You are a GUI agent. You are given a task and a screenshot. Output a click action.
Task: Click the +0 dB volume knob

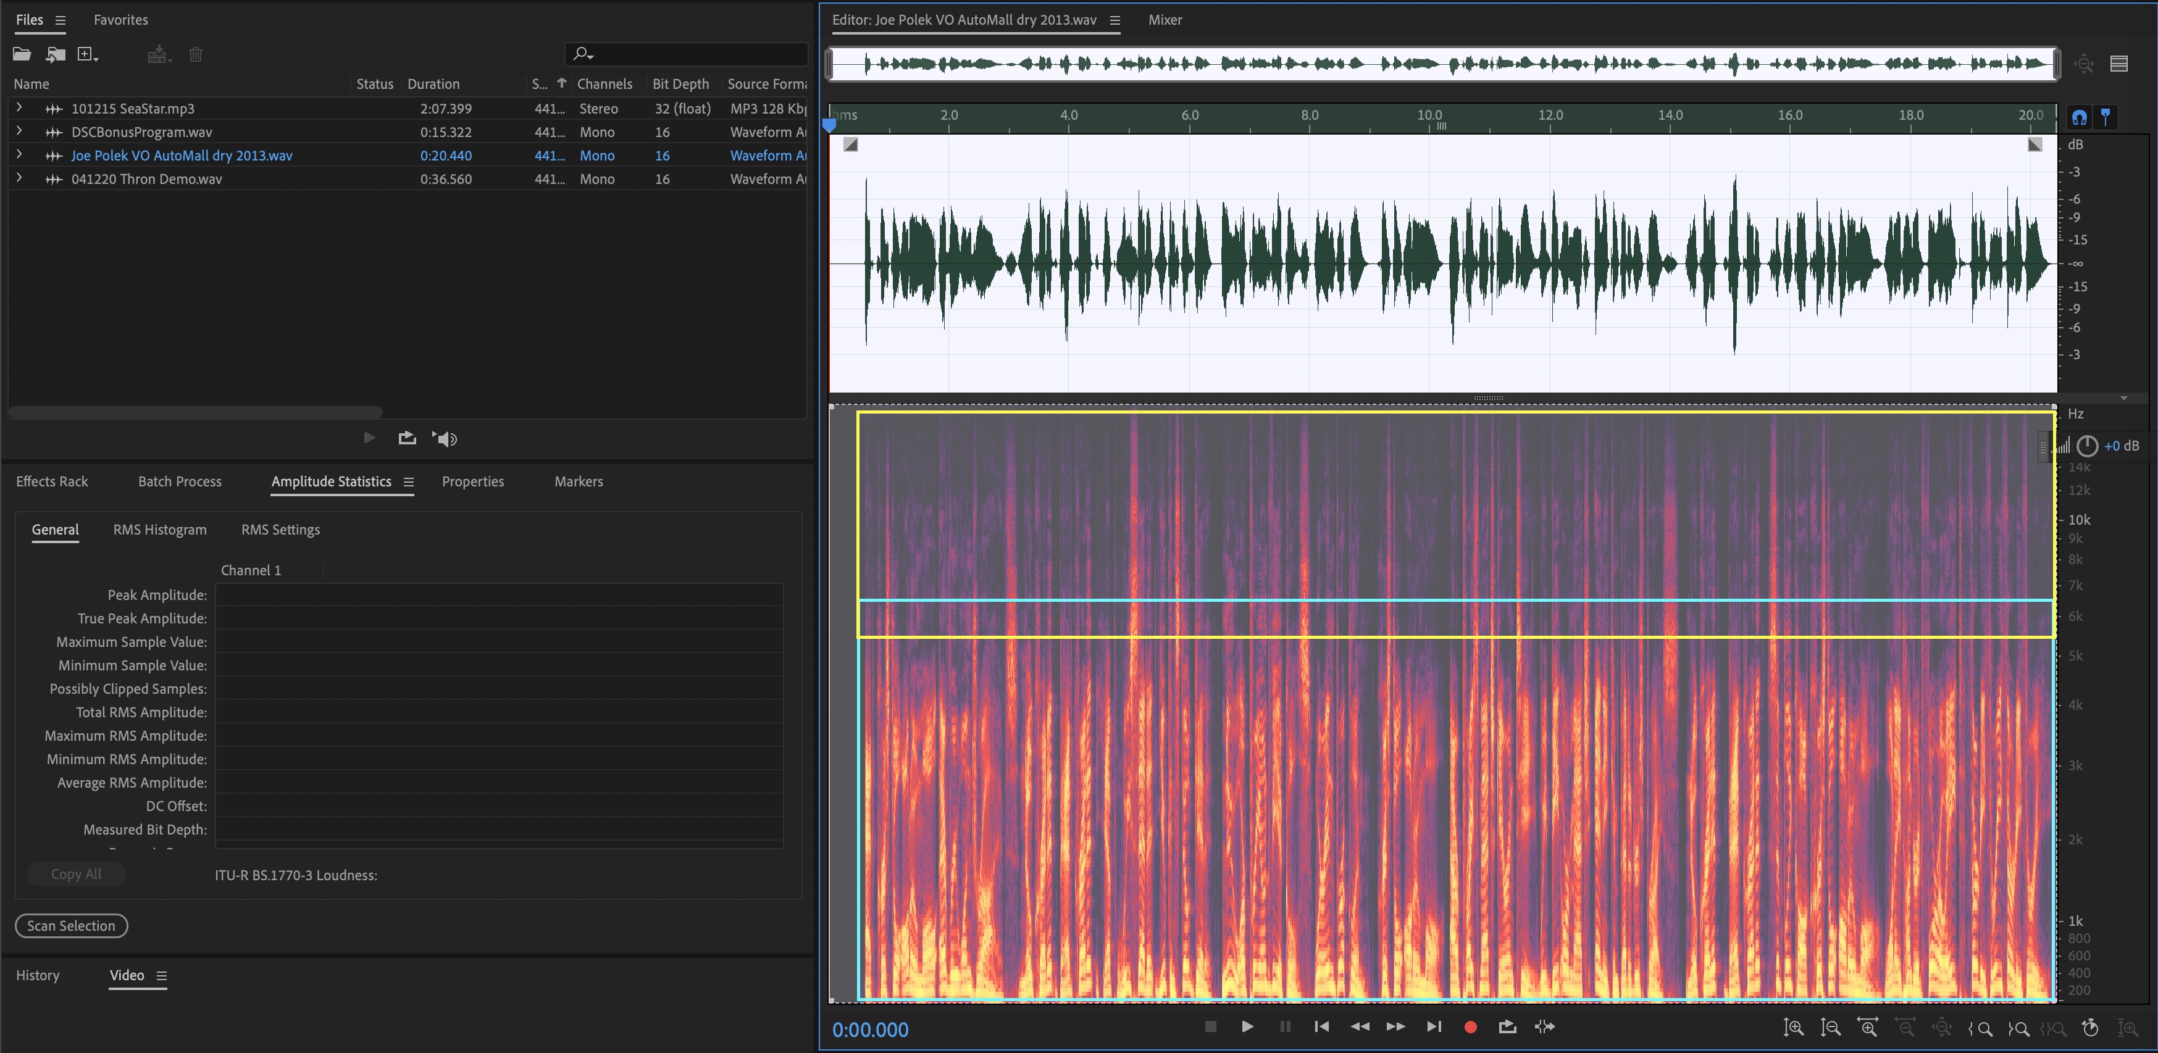pos(2087,446)
